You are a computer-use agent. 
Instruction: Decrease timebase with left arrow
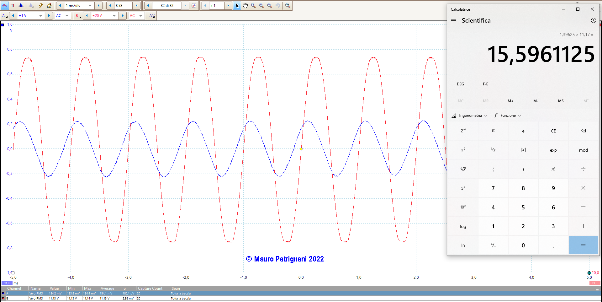click(x=60, y=6)
